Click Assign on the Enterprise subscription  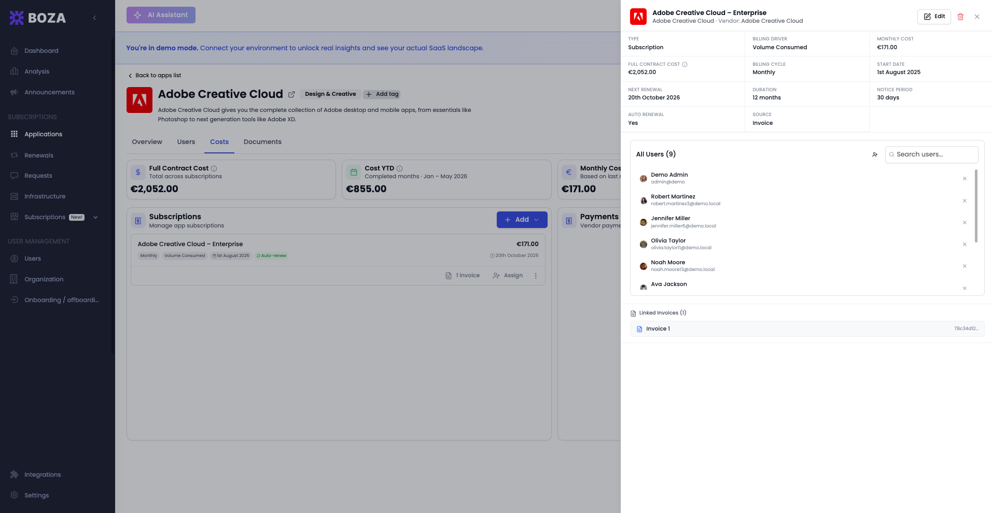pyautogui.click(x=508, y=276)
